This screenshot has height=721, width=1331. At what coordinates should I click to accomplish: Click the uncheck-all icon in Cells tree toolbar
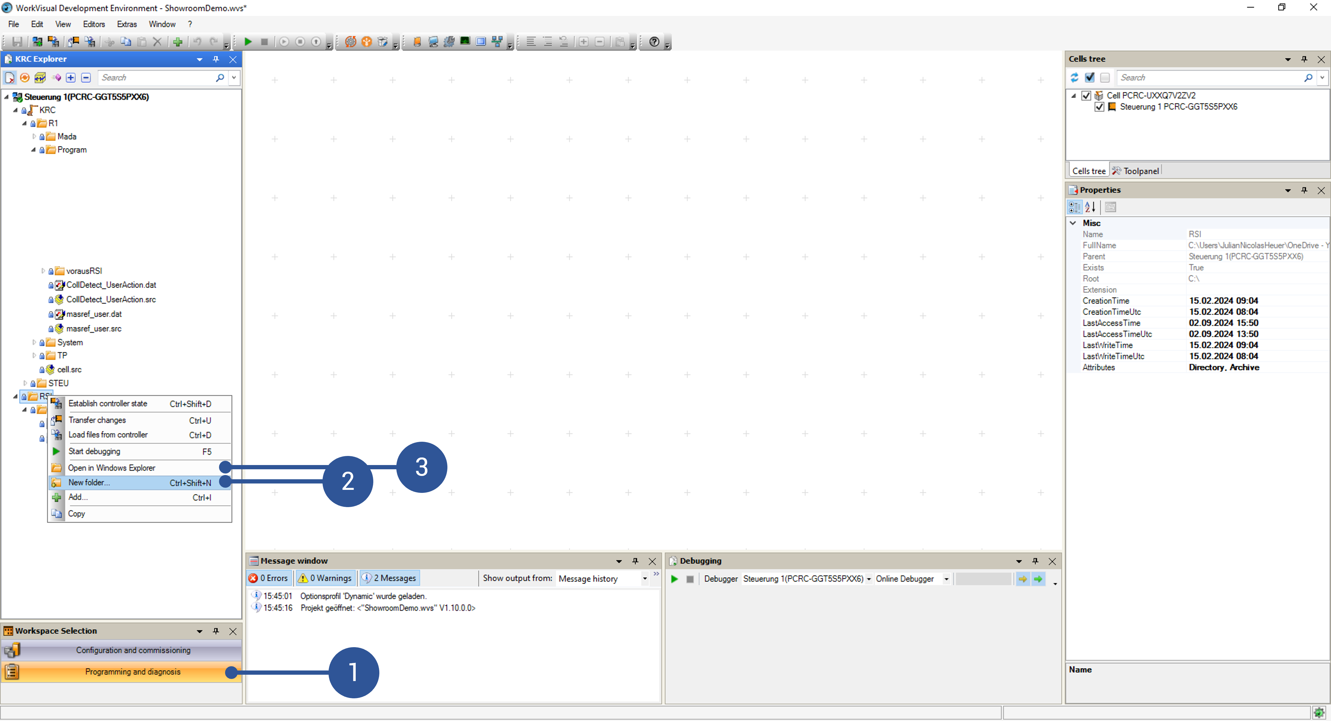pyautogui.click(x=1105, y=77)
